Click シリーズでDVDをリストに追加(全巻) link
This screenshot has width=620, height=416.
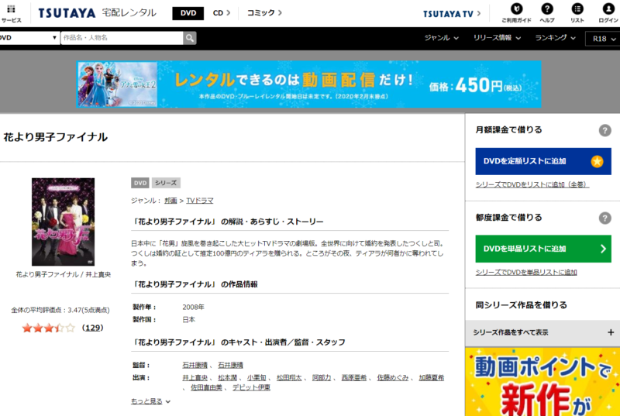pos(532,184)
